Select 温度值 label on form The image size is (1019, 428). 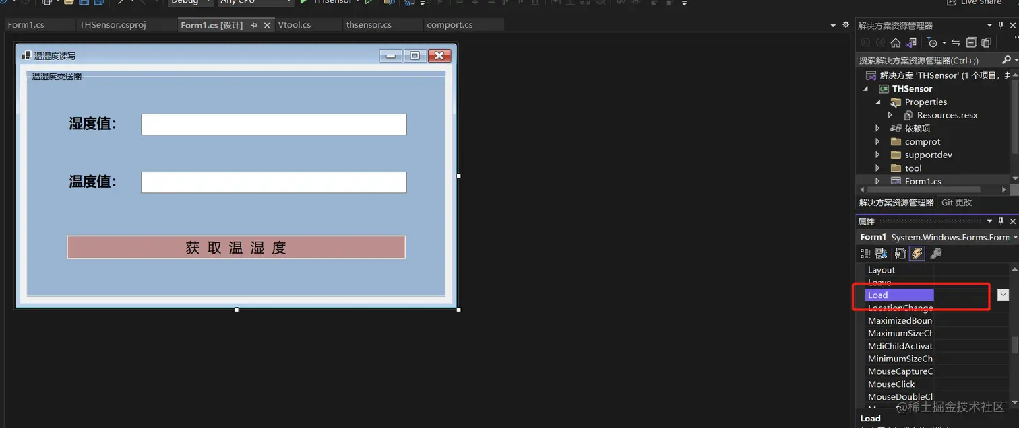click(93, 182)
